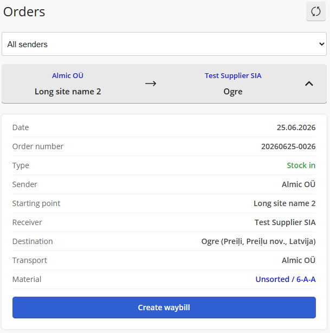
Task: Click the Create waybill button
Action: click(164, 308)
